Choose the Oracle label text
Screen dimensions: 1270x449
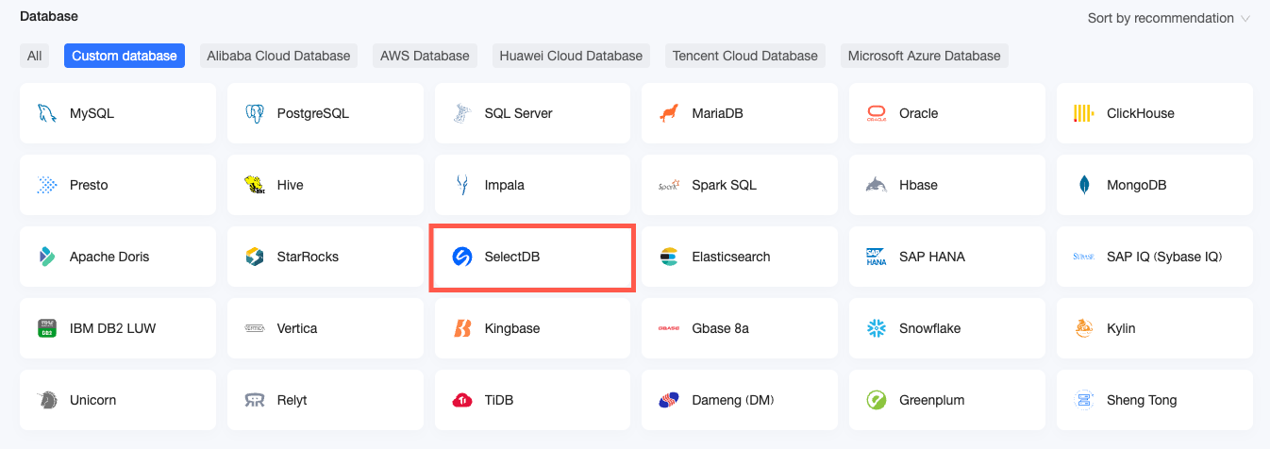(919, 113)
